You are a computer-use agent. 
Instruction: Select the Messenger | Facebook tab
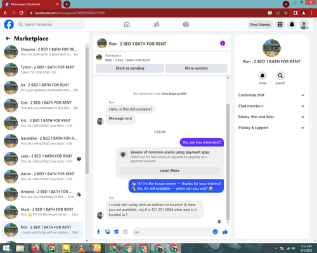click(x=32, y=4)
